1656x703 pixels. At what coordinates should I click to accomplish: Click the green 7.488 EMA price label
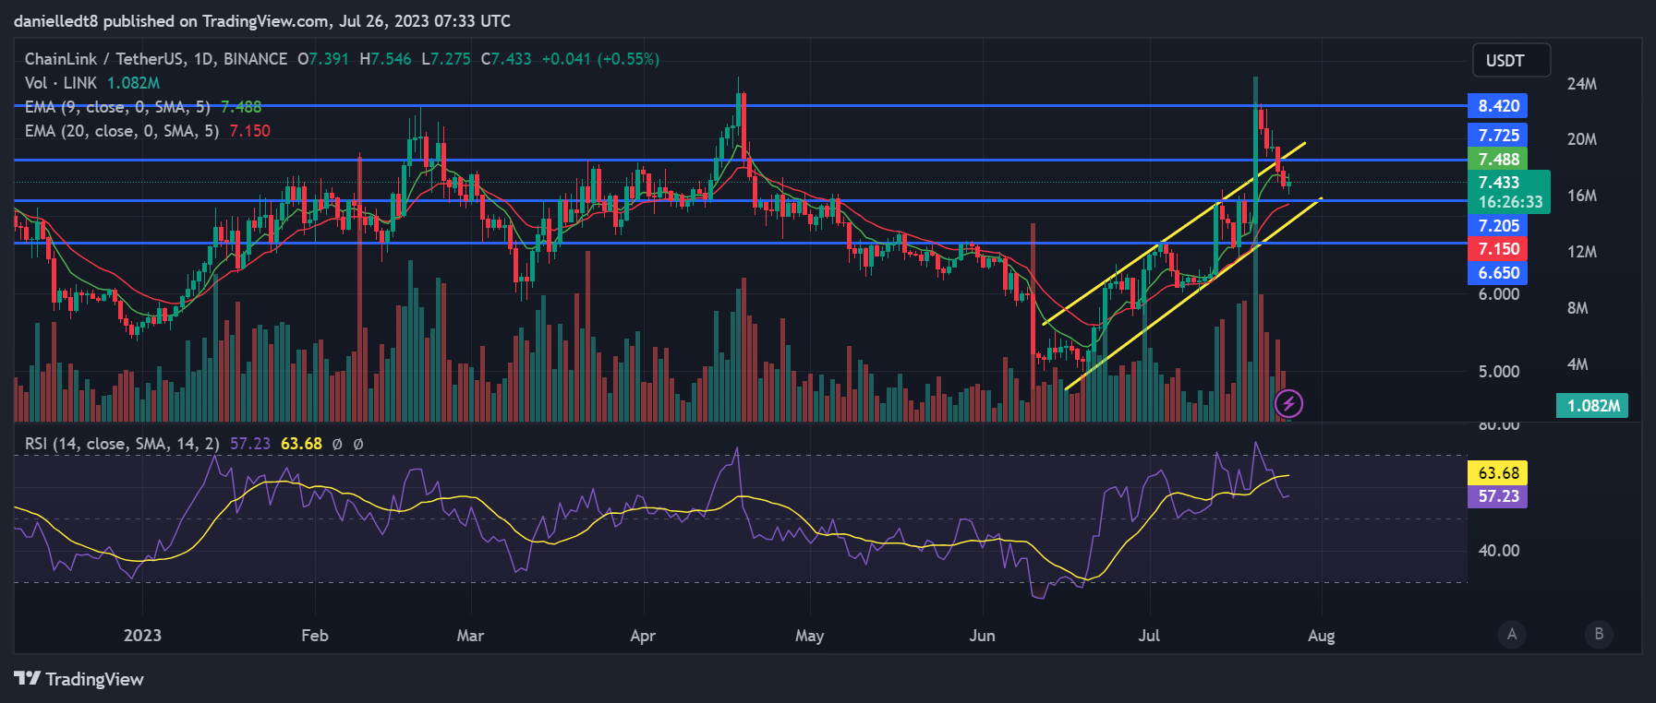pos(1497,160)
